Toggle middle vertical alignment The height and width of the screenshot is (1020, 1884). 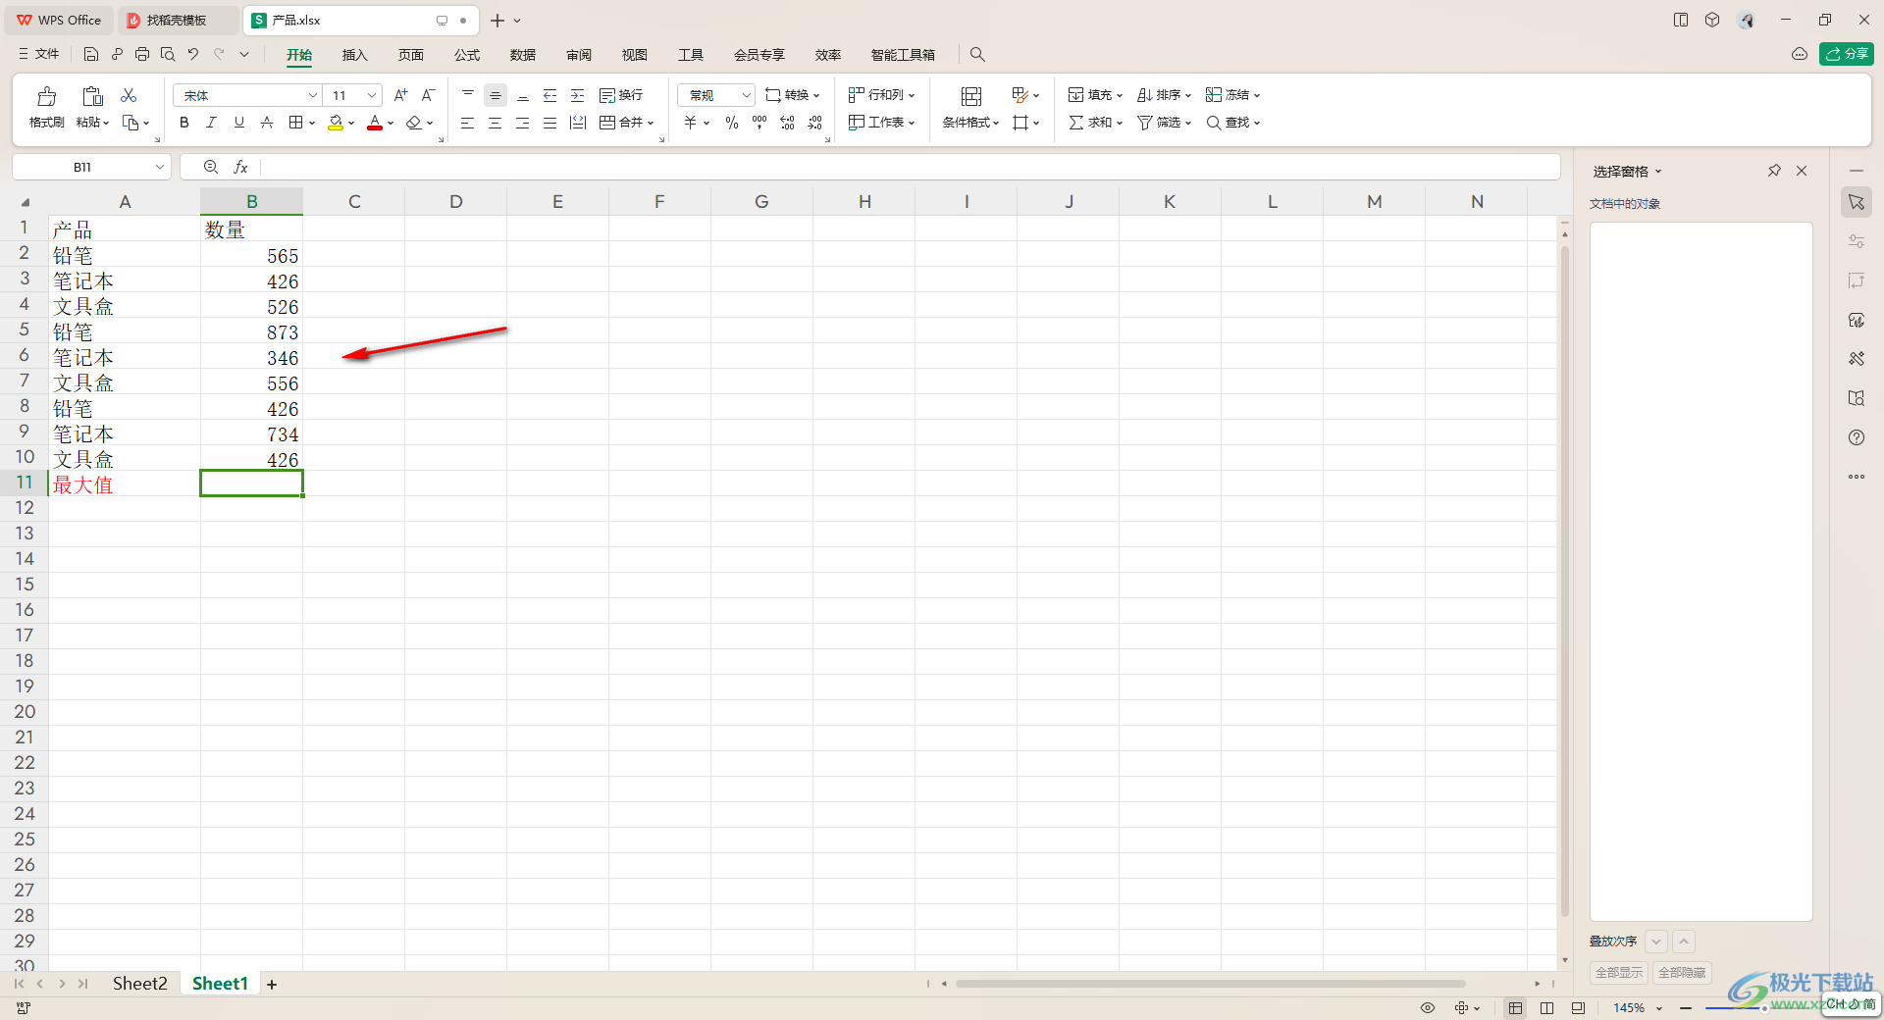pyautogui.click(x=496, y=95)
